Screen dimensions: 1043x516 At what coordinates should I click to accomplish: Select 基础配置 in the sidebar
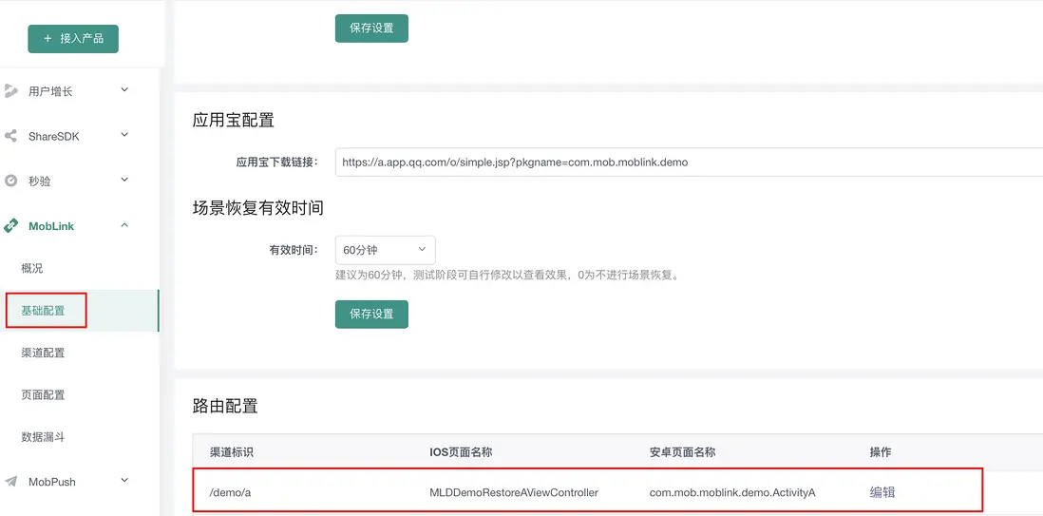coord(79,311)
